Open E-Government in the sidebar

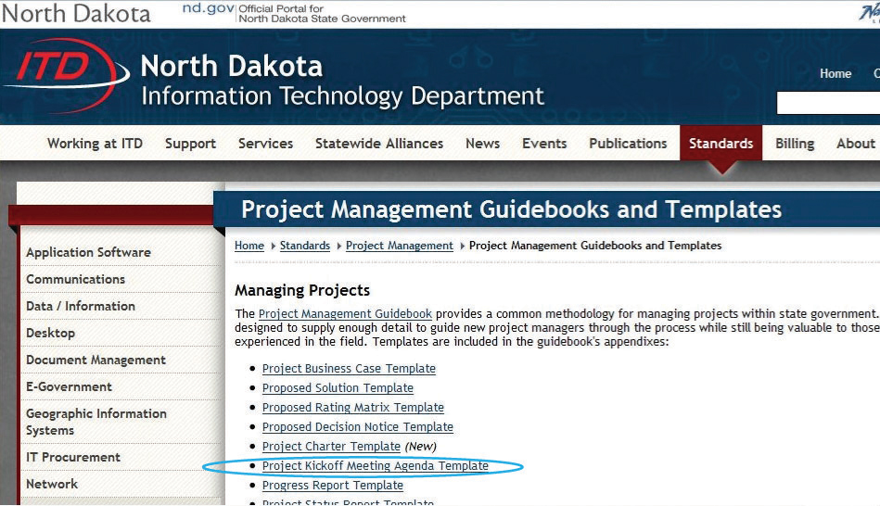pos(69,387)
